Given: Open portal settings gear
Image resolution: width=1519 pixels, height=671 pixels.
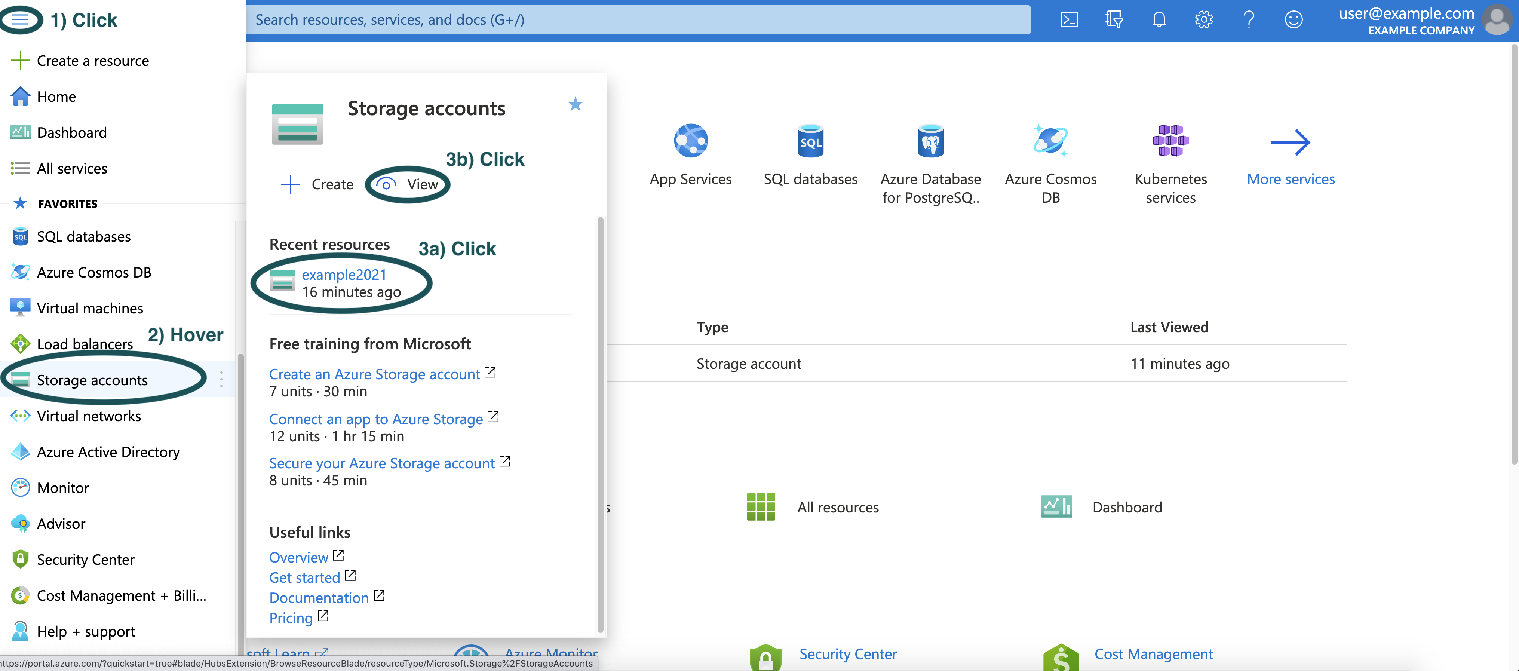Looking at the screenshot, I should point(1203,20).
